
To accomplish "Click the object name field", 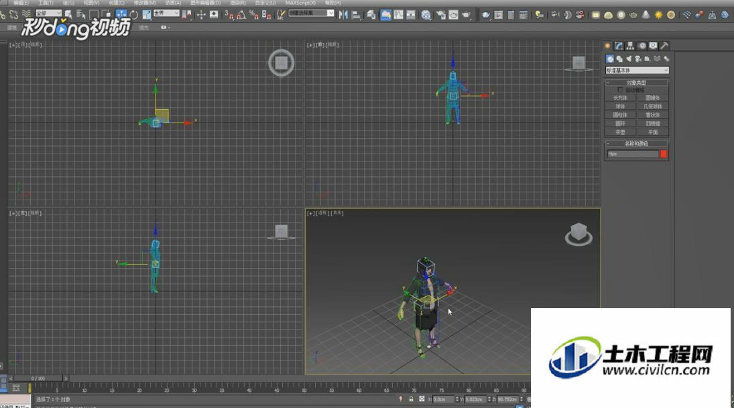I will [x=632, y=154].
